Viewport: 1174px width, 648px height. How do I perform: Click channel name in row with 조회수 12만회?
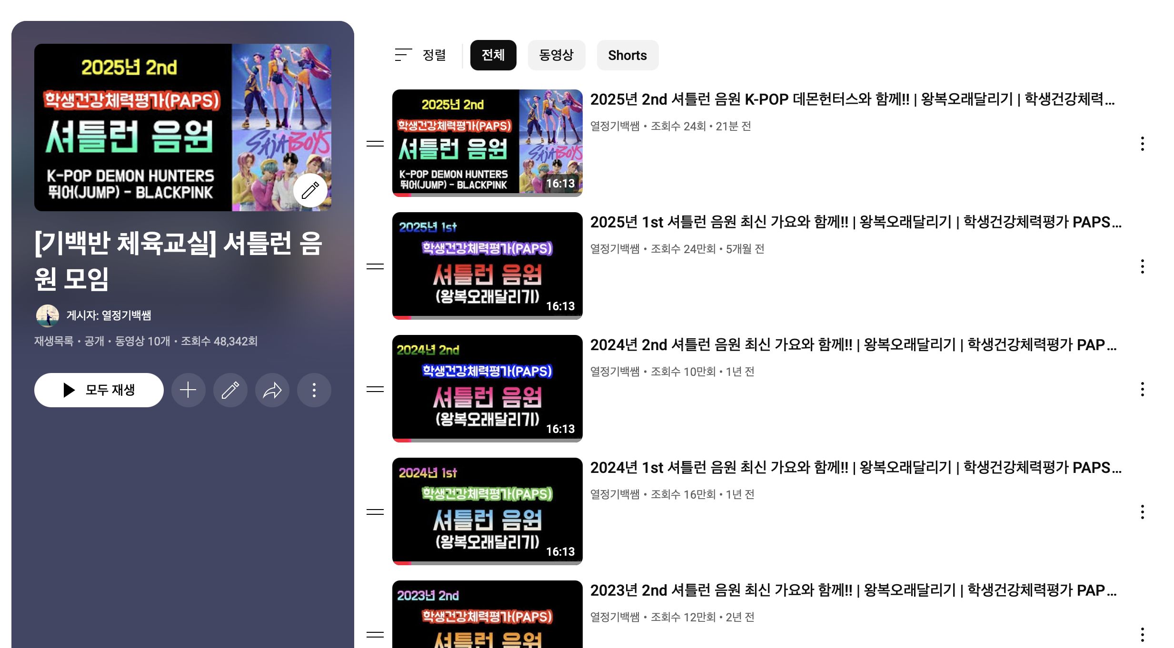(615, 617)
